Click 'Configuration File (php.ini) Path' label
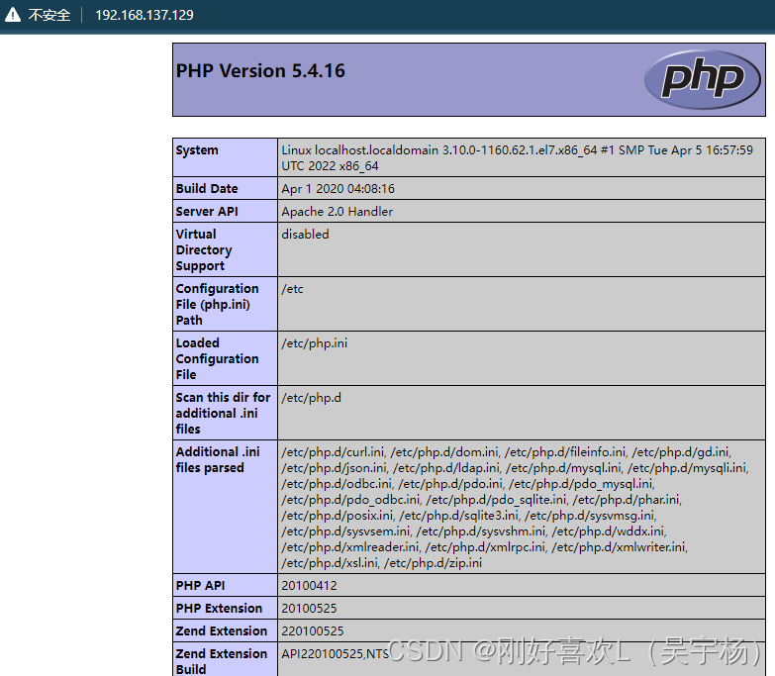The image size is (775, 676). click(x=217, y=304)
